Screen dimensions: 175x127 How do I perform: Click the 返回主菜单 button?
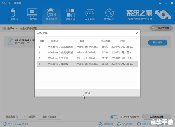click(x=161, y=28)
